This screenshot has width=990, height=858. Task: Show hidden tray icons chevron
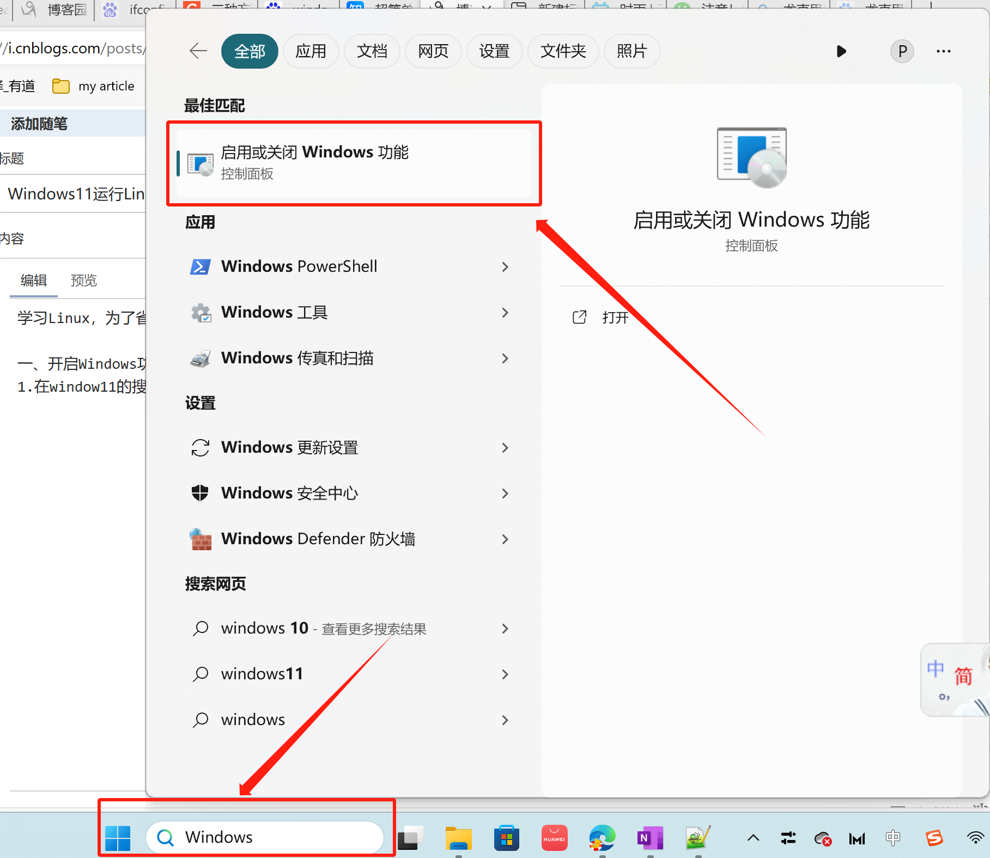pos(753,838)
